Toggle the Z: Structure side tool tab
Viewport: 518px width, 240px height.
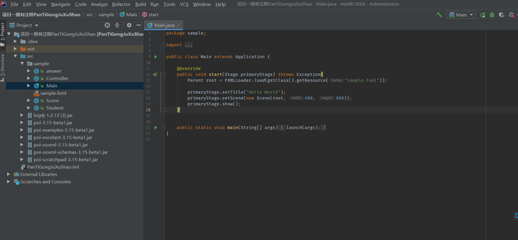[x=3, y=68]
